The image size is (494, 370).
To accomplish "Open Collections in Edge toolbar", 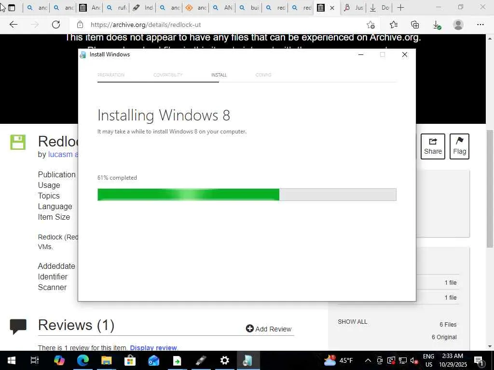I will pos(415,25).
